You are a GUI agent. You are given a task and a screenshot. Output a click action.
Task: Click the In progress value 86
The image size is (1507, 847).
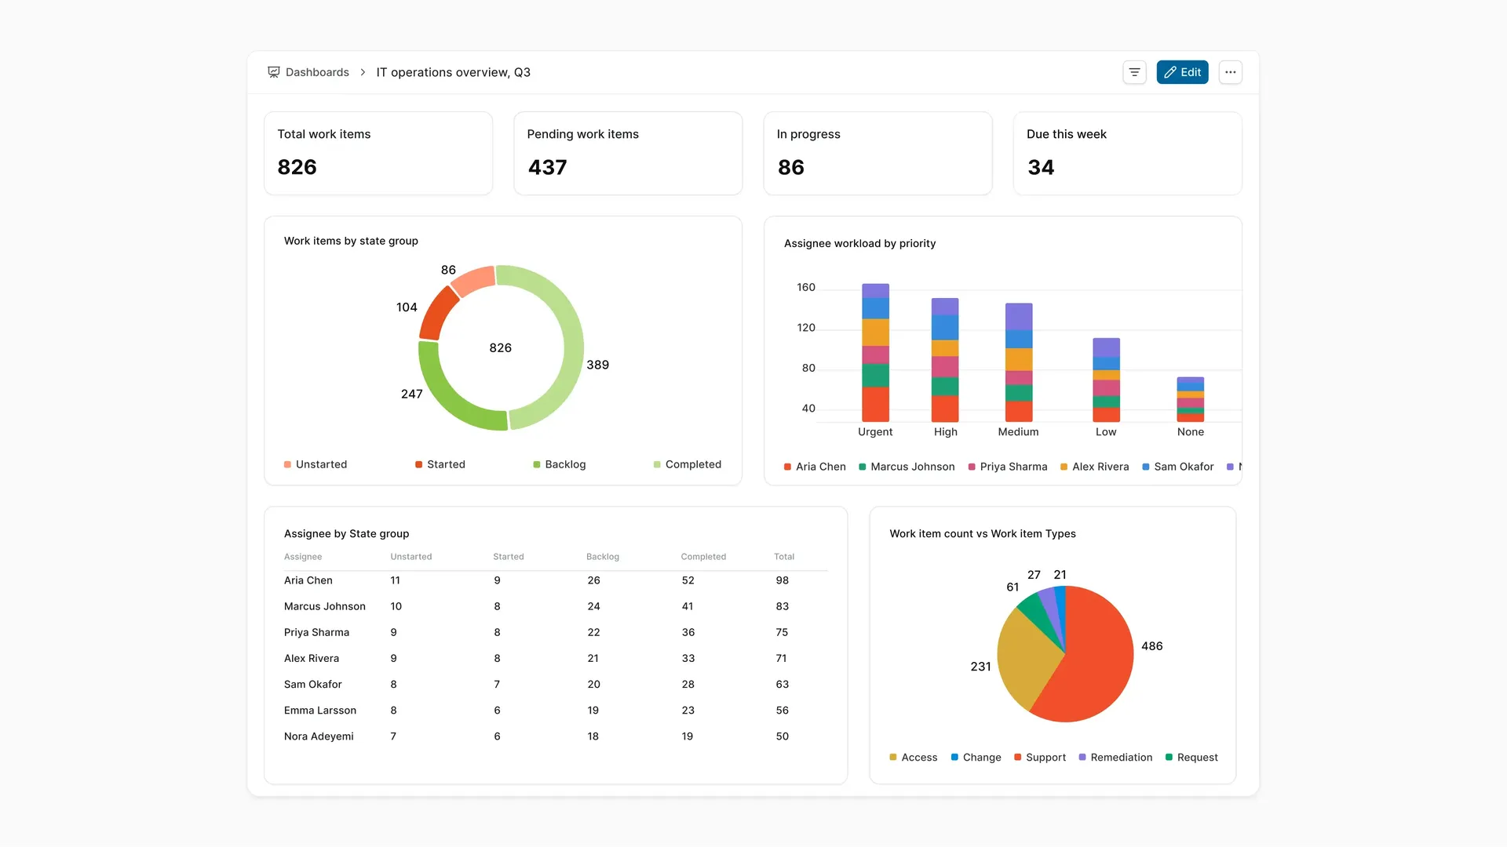791,167
